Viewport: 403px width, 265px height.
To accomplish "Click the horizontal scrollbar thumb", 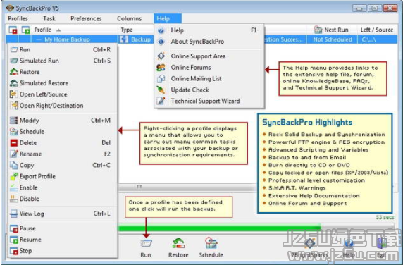I will point(139,187).
